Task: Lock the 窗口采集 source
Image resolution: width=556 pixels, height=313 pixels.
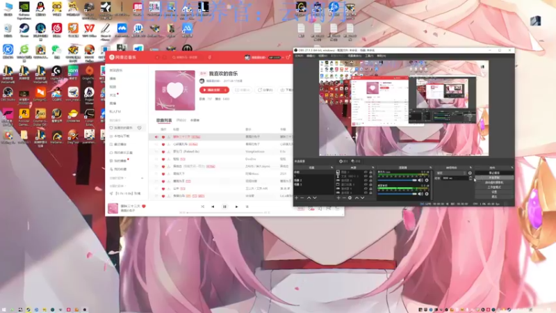Action: pyautogui.click(x=371, y=184)
